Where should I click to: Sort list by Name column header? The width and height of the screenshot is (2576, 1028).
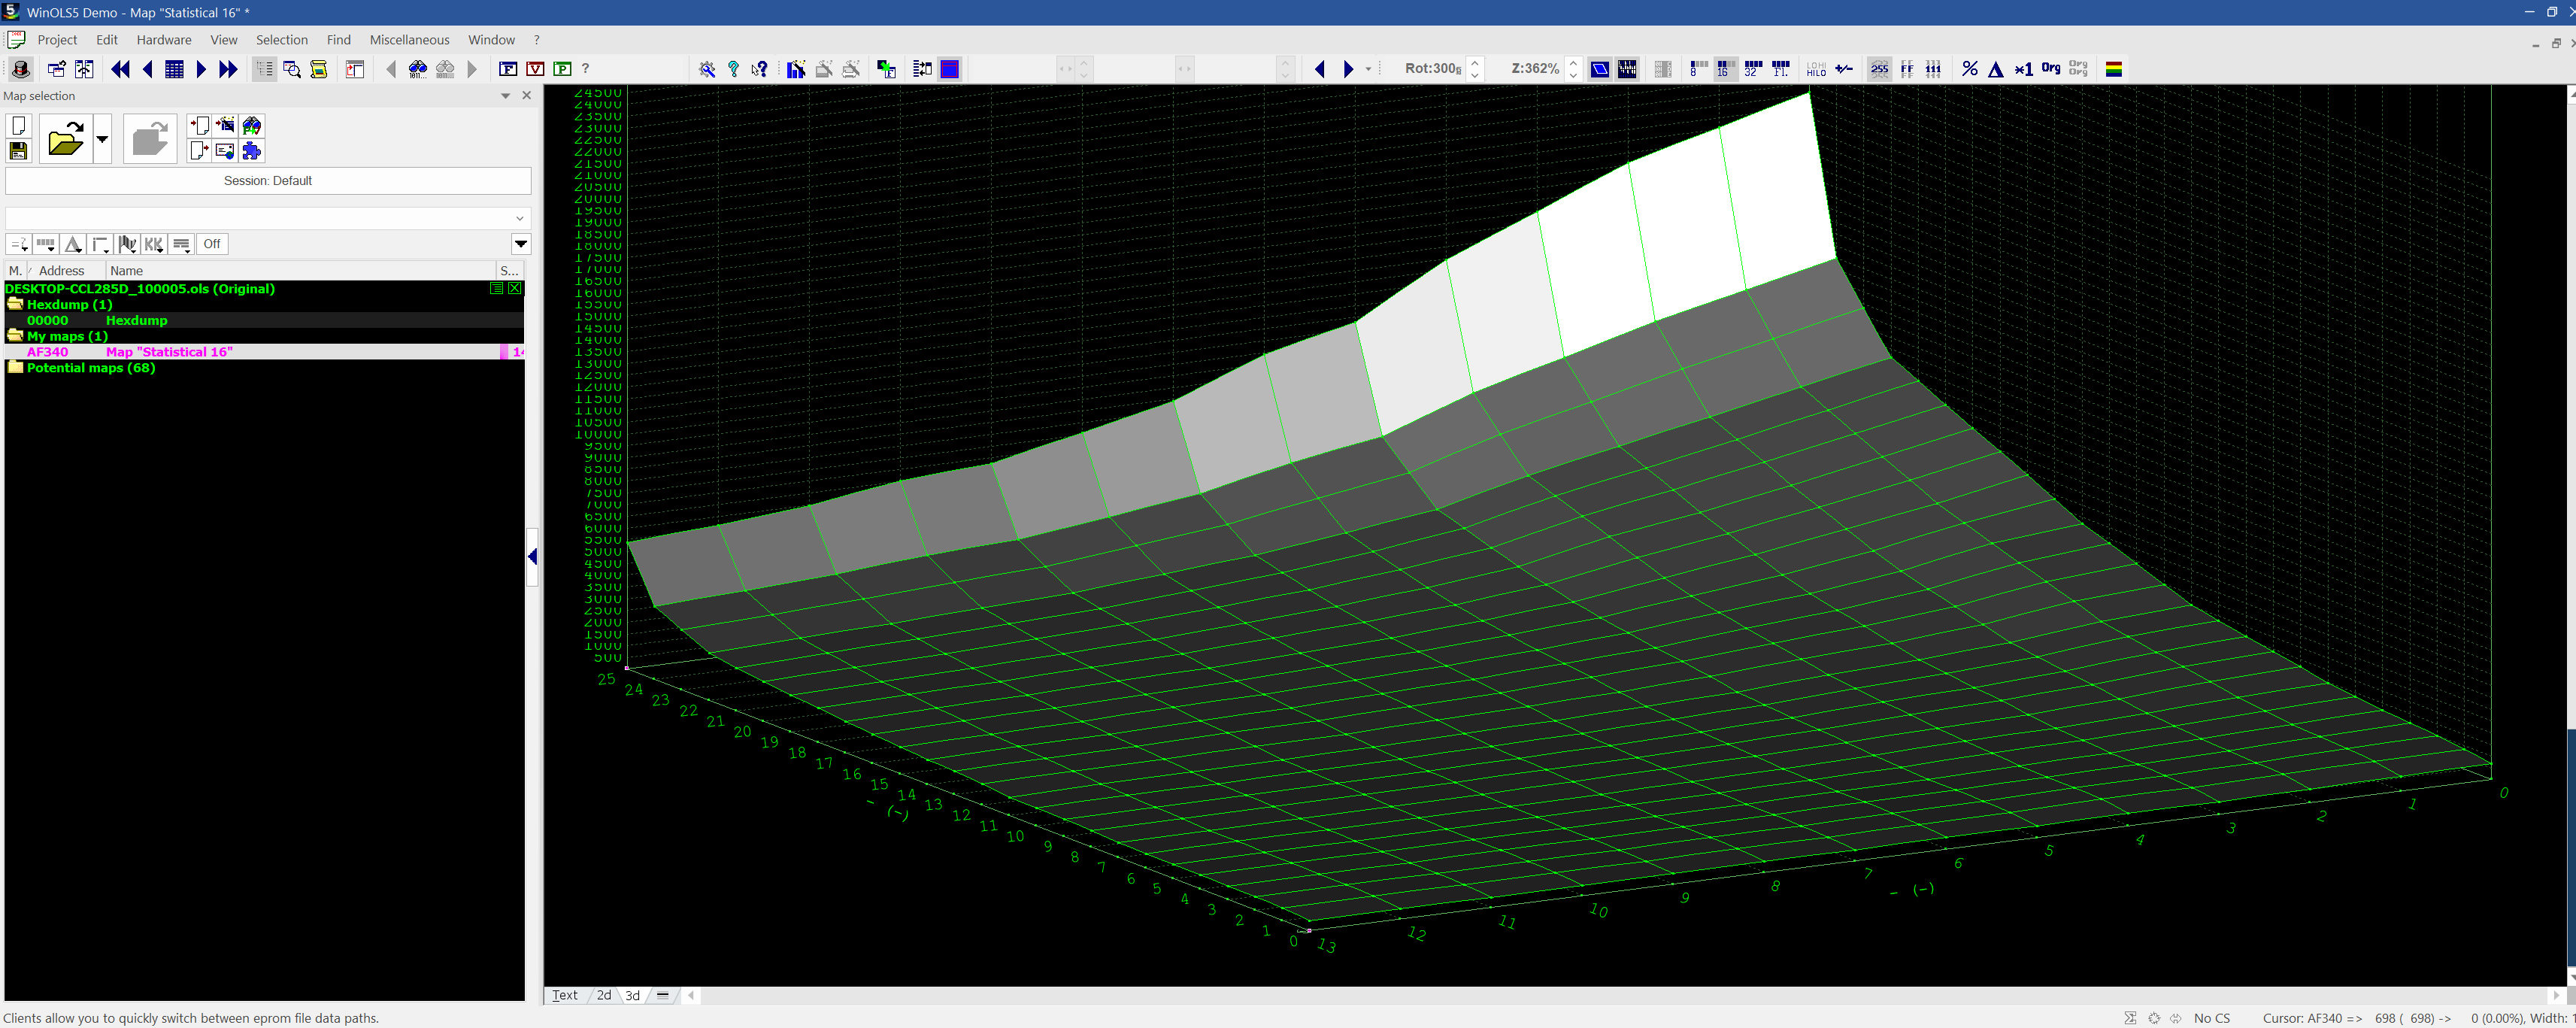(x=301, y=271)
